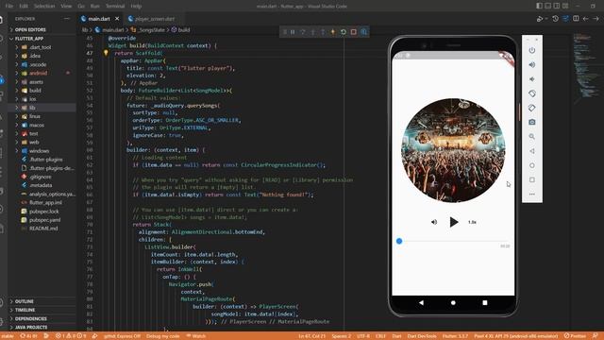Raise volume in the emulator sidebar

pyautogui.click(x=532, y=65)
